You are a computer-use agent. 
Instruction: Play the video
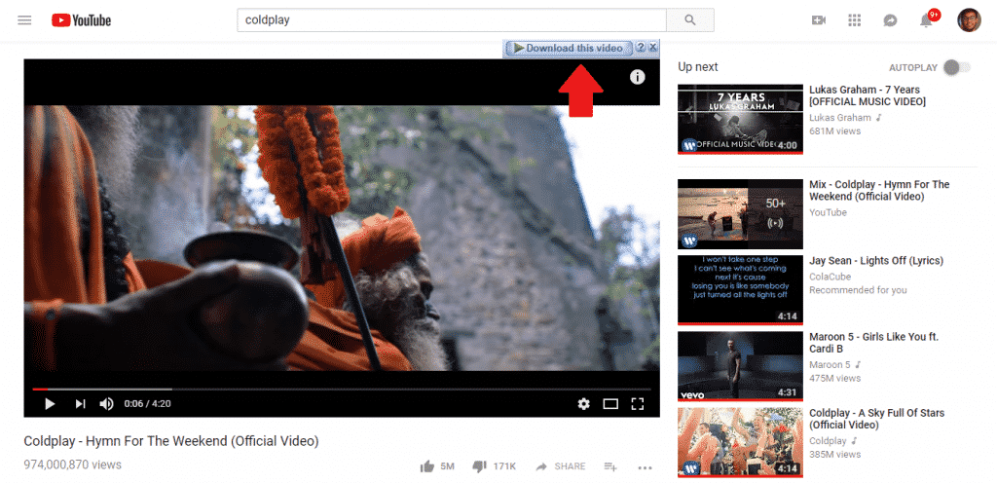tap(49, 404)
